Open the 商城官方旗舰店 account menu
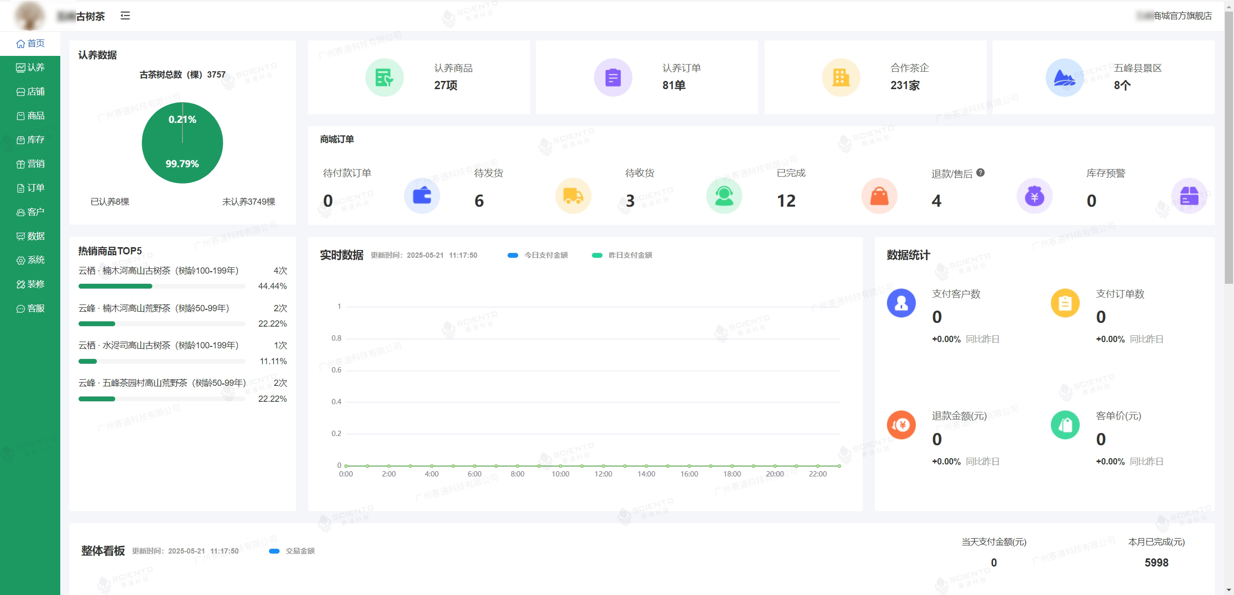 pyautogui.click(x=1176, y=16)
